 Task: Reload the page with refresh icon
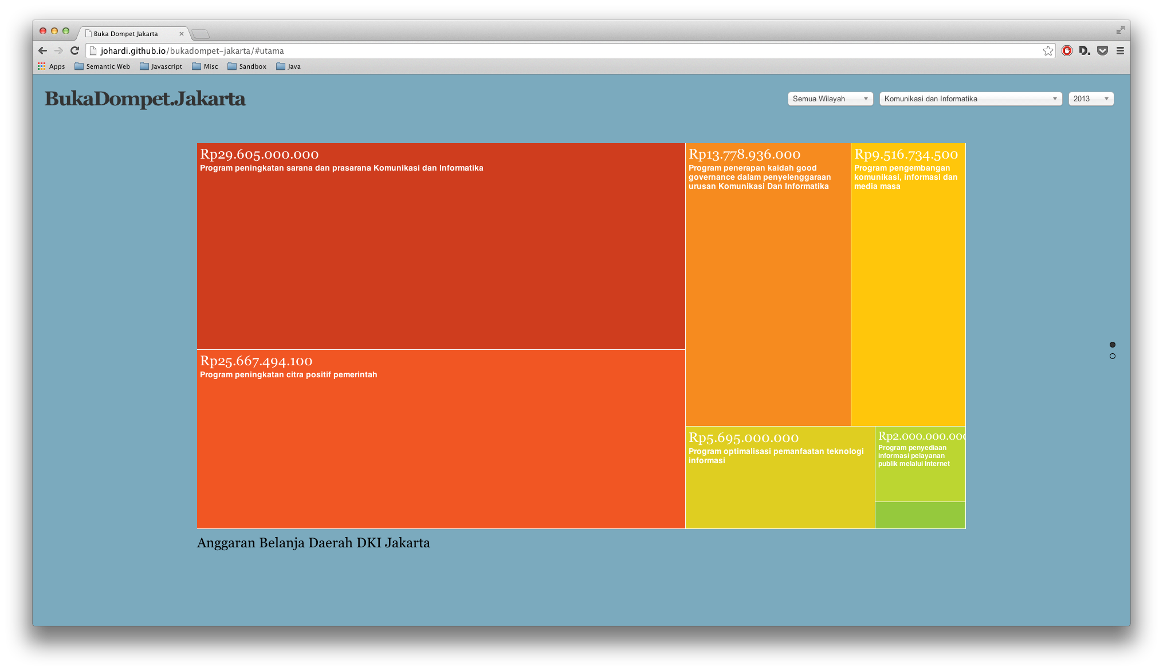pos(74,50)
